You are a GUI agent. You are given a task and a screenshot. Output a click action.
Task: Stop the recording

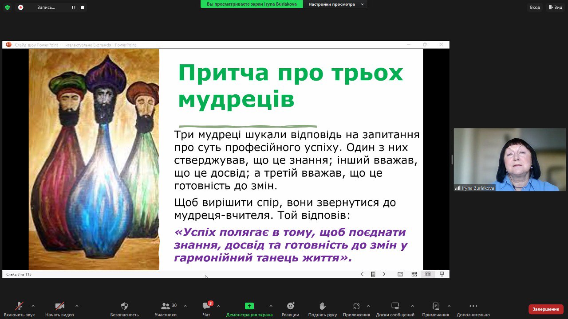click(83, 8)
